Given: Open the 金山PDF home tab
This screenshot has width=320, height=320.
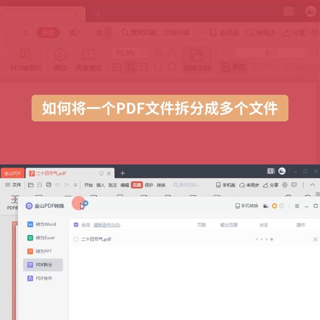Looking at the screenshot, I should 12,173.
